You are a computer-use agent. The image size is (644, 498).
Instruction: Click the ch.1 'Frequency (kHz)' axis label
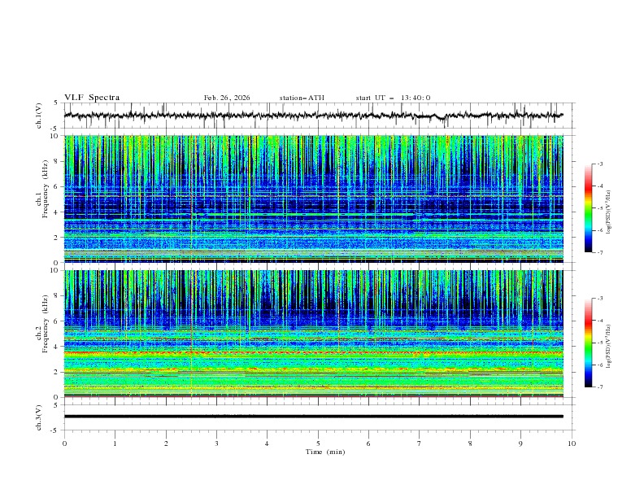(46, 190)
